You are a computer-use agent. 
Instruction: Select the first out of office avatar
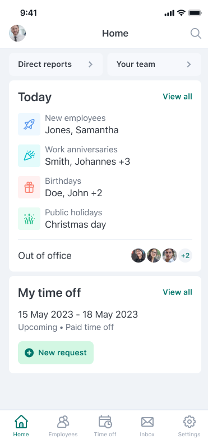(x=138, y=256)
